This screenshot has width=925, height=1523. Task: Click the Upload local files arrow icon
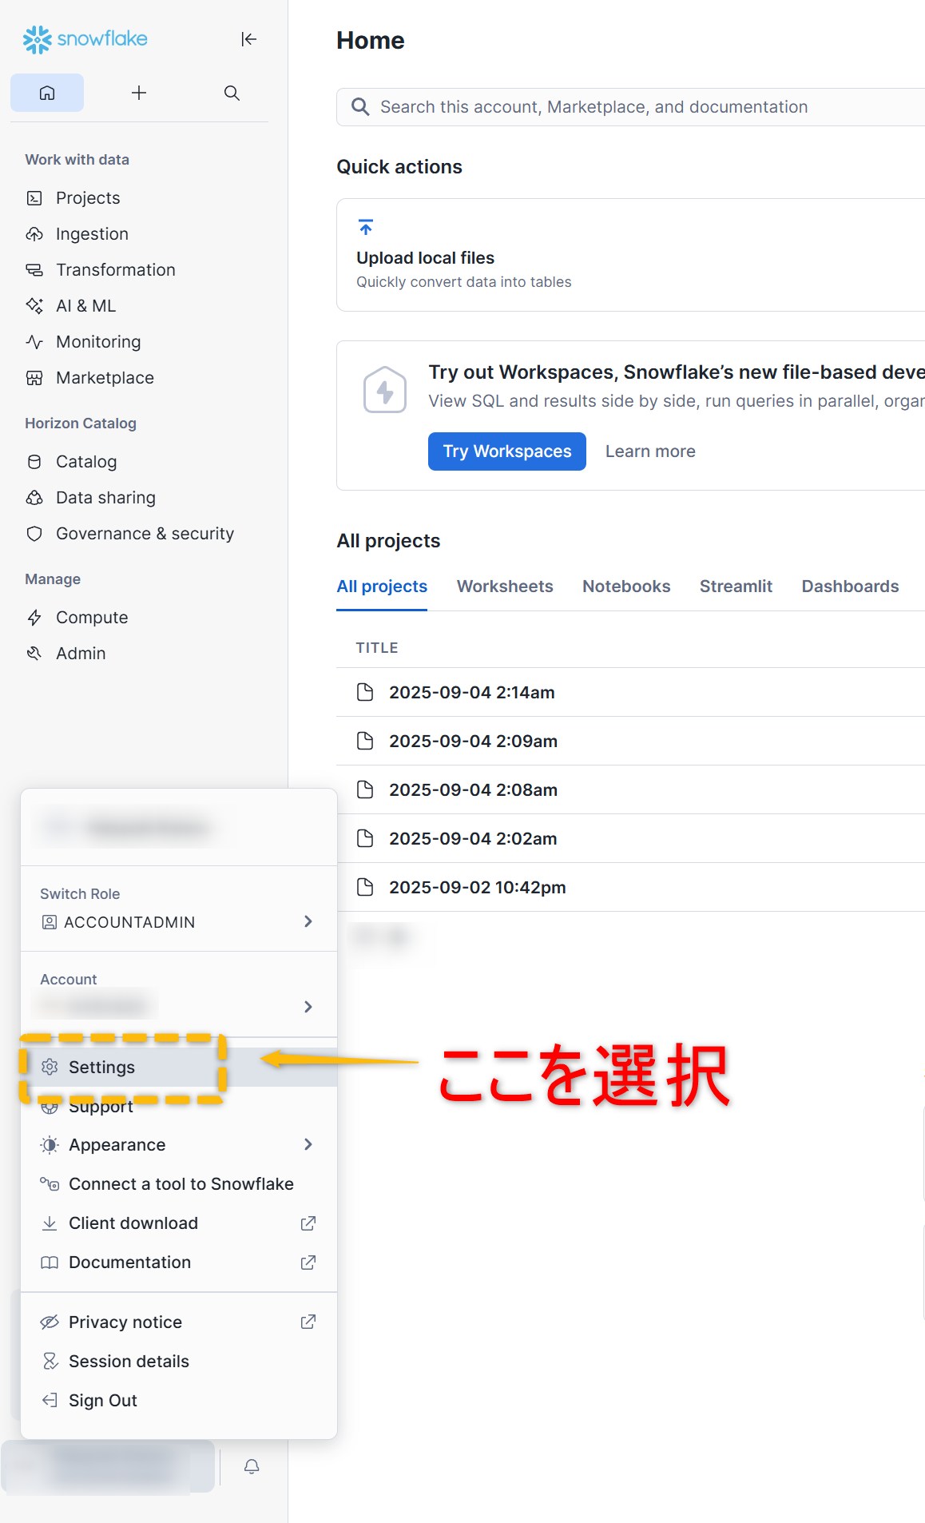pyautogui.click(x=366, y=228)
